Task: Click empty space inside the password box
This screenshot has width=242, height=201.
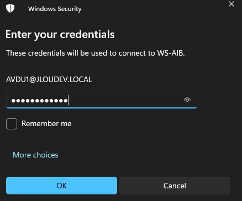Action: [x=125, y=100]
